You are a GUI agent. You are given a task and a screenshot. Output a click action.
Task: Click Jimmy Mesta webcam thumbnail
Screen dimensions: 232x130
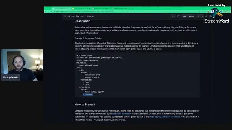(22, 65)
